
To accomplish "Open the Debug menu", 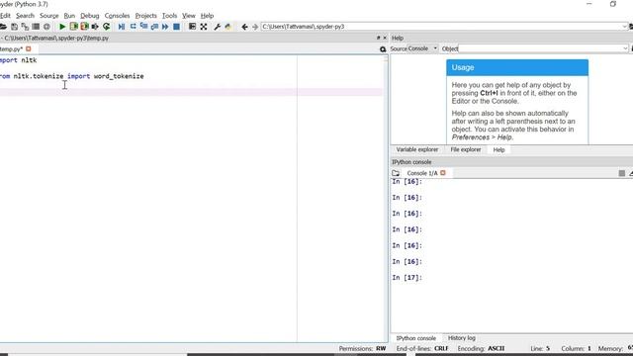I will pyautogui.click(x=90, y=16).
